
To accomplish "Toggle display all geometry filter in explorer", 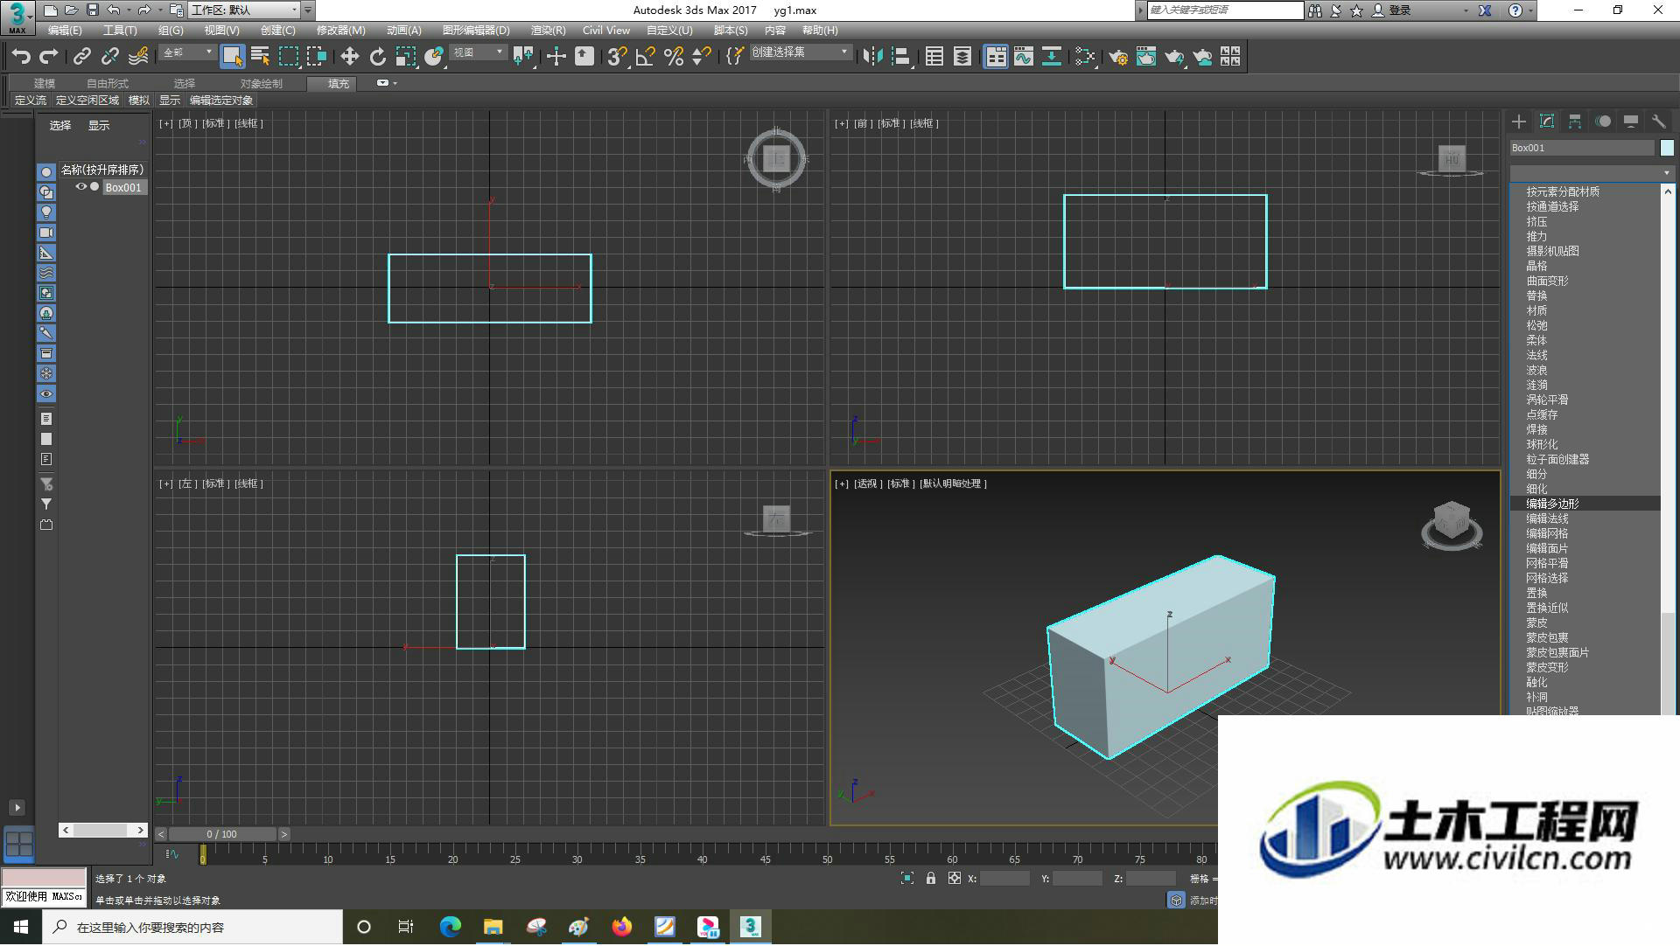I will pos(46,172).
